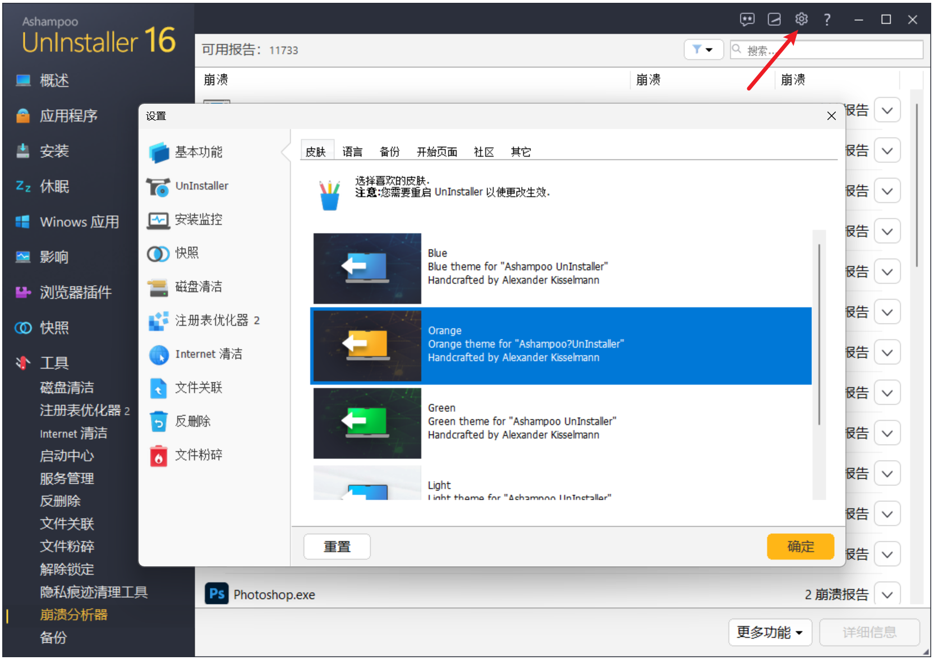
Task: Click the 工具 tools icon in the sidebar
Action: coord(23,363)
